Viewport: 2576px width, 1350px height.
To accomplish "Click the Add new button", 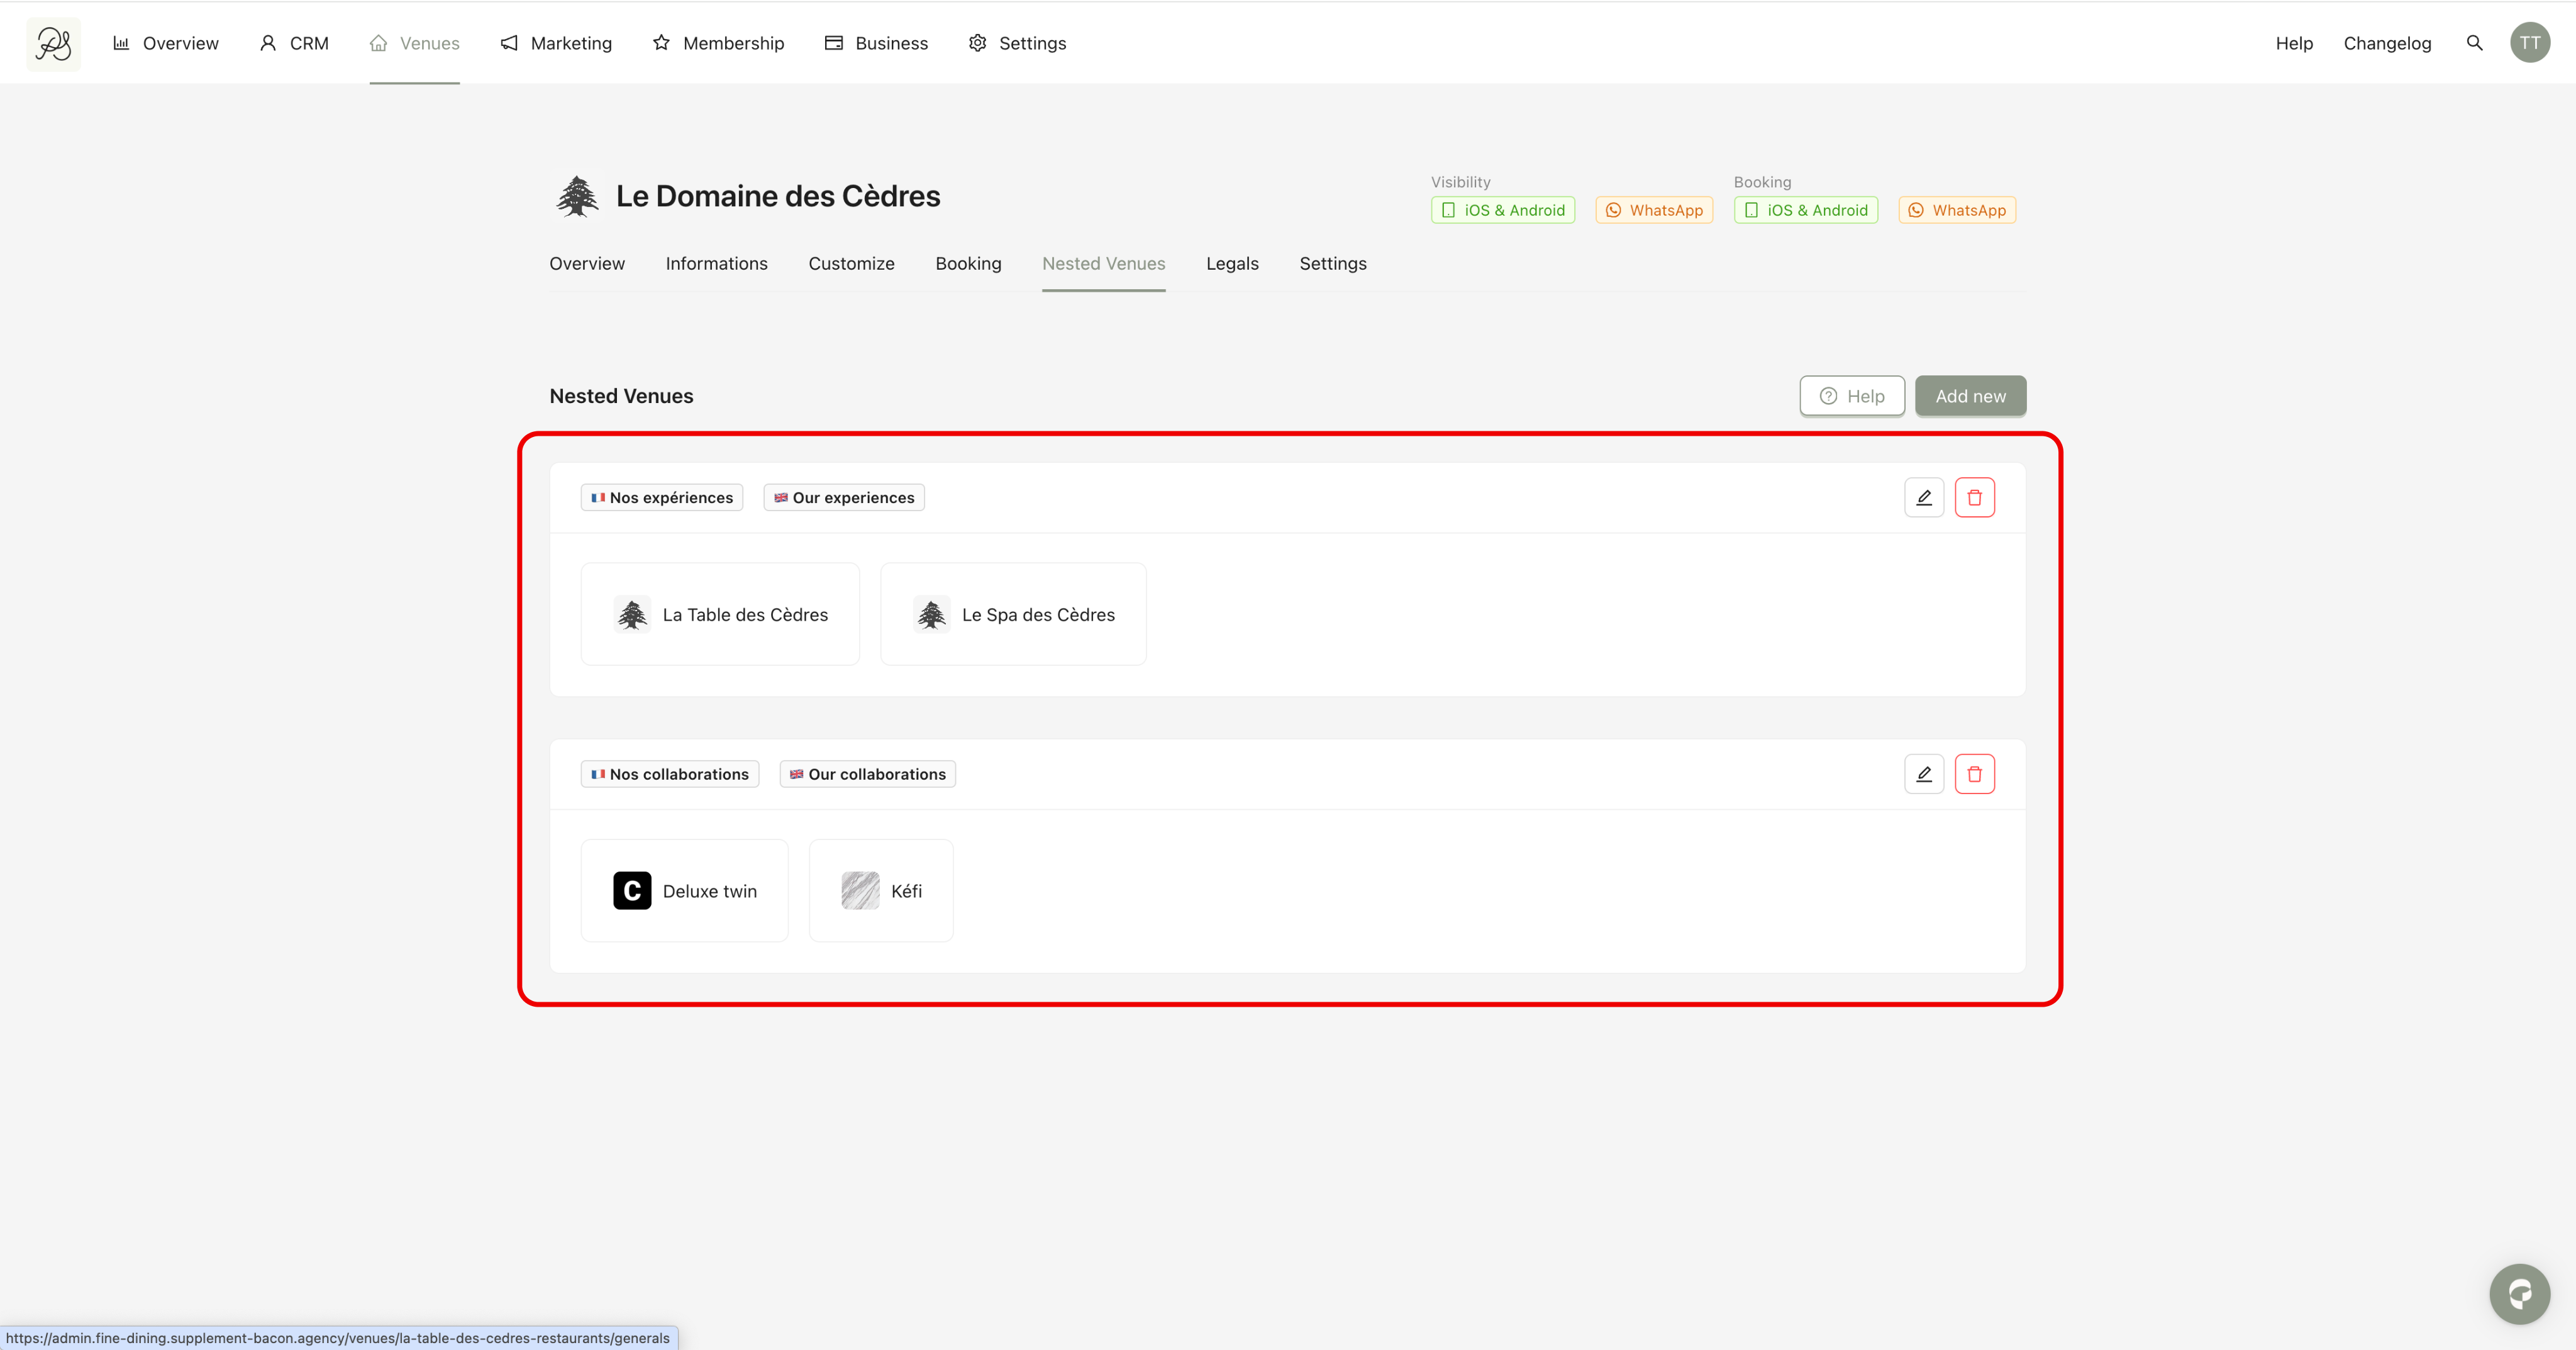I will (x=1969, y=396).
